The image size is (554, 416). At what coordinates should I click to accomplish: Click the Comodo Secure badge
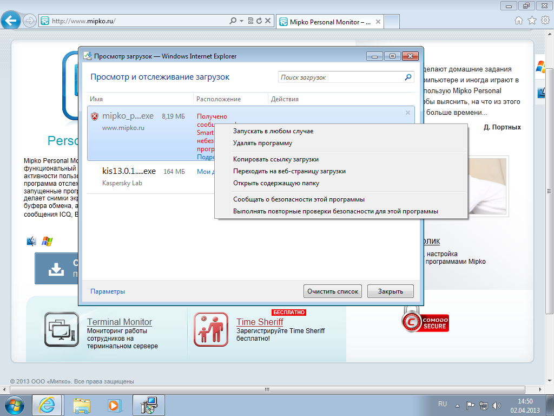point(425,320)
